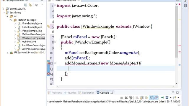Expand JRE System Library node arrow

coord(7,53)
